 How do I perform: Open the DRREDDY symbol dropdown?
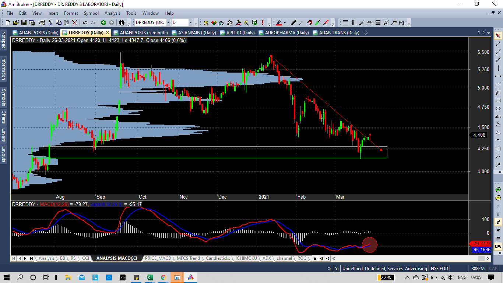(168, 22)
